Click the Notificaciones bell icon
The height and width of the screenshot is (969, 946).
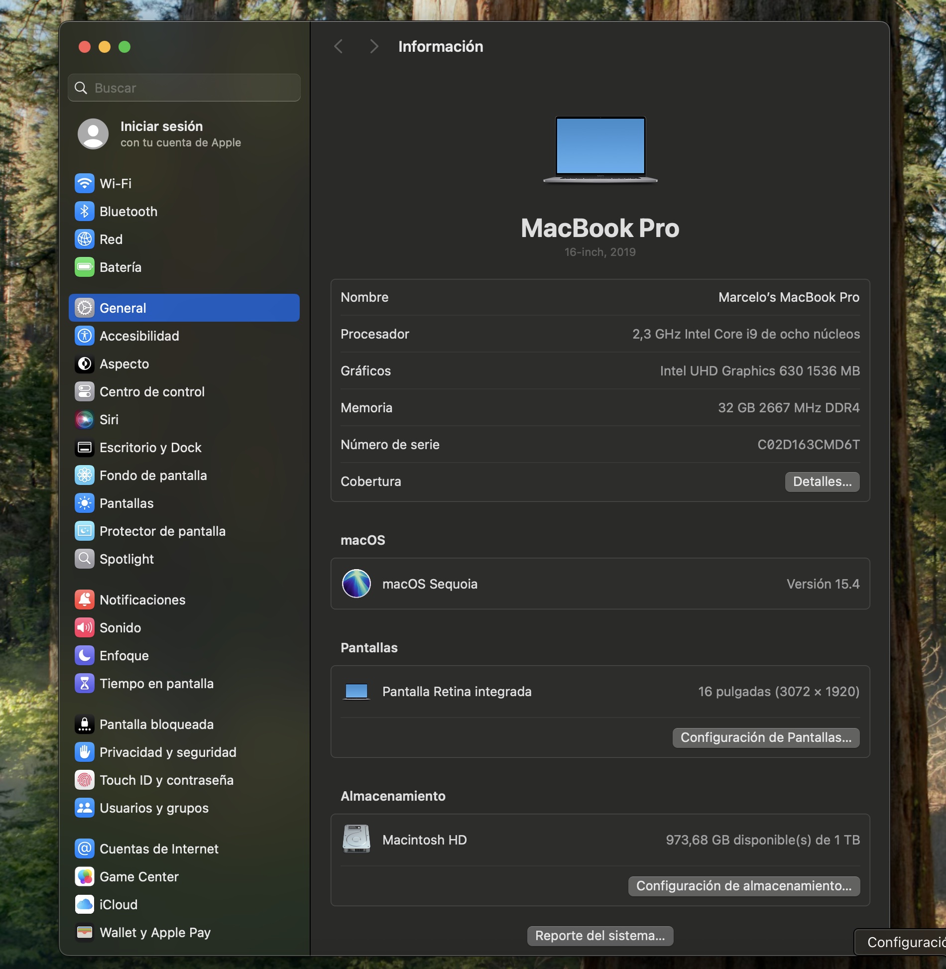click(84, 600)
